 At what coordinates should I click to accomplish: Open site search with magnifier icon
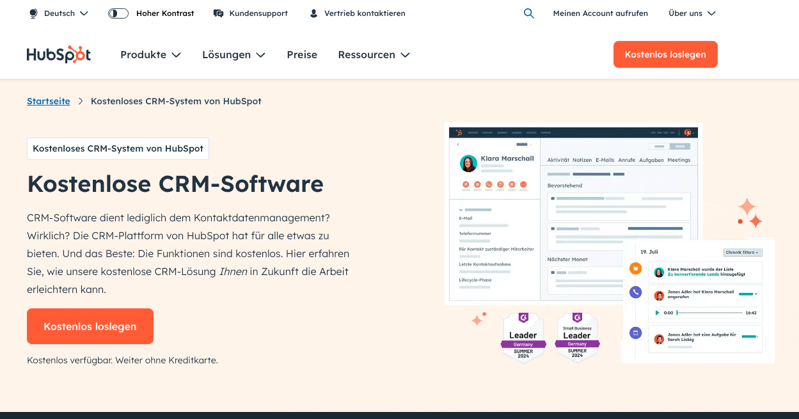pos(528,13)
